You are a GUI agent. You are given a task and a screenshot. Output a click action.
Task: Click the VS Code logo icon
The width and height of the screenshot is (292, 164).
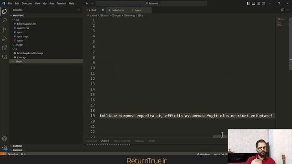click(x=3, y=3)
